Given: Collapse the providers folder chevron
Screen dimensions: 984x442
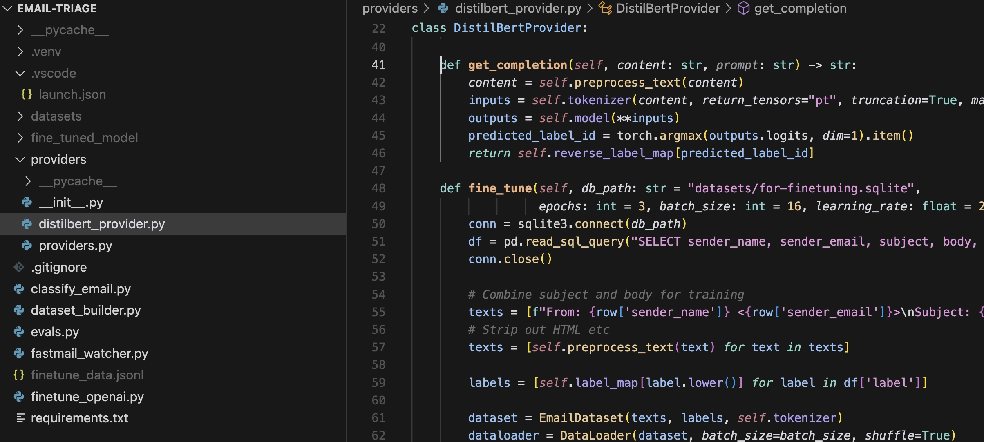Looking at the screenshot, I should (x=20, y=159).
